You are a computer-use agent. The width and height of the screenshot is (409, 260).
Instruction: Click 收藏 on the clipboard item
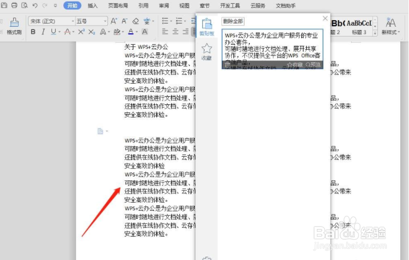pyautogui.click(x=295, y=64)
